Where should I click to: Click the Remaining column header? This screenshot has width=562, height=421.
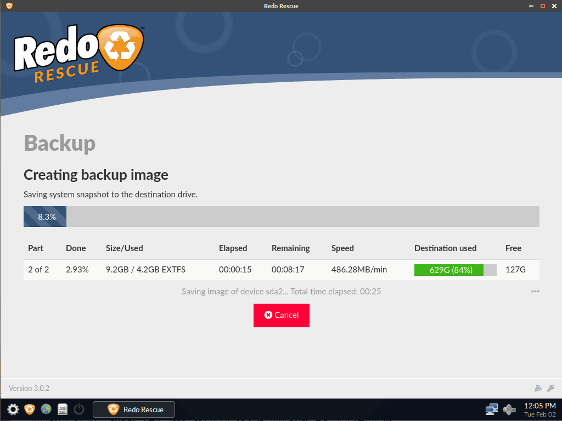[291, 248]
